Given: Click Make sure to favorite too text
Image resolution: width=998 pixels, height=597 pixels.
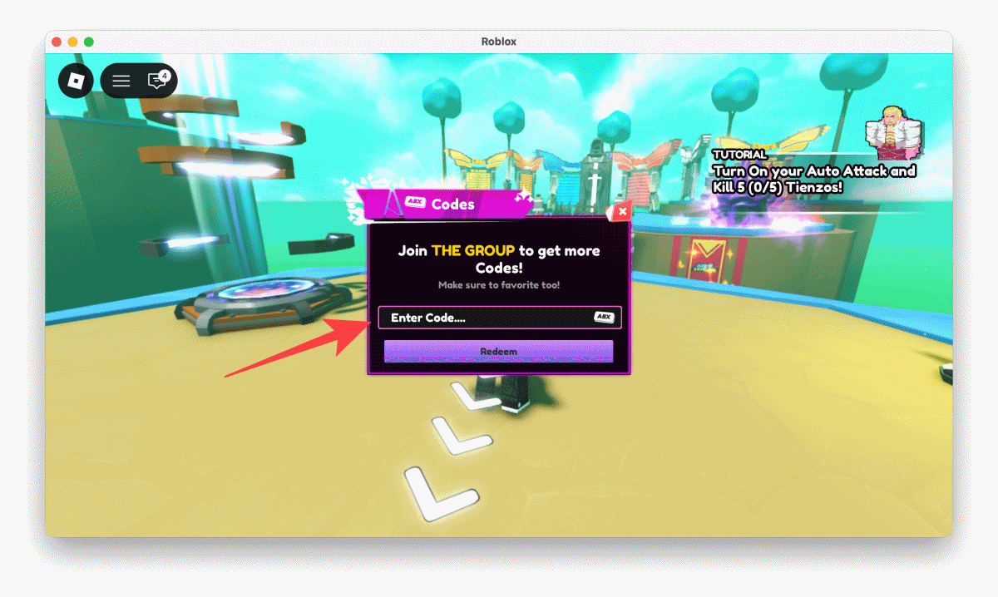Looking at the screenshot, I should coord(499,284).
